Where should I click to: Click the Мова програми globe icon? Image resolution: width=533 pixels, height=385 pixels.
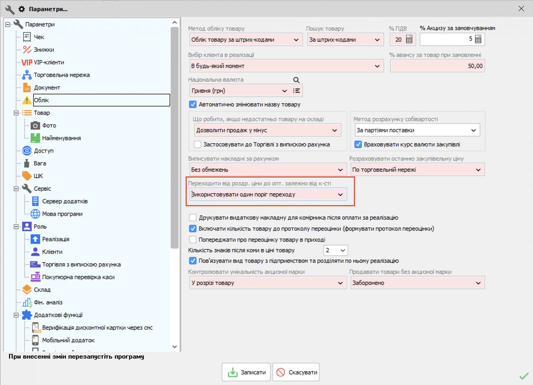coord(35,214)
